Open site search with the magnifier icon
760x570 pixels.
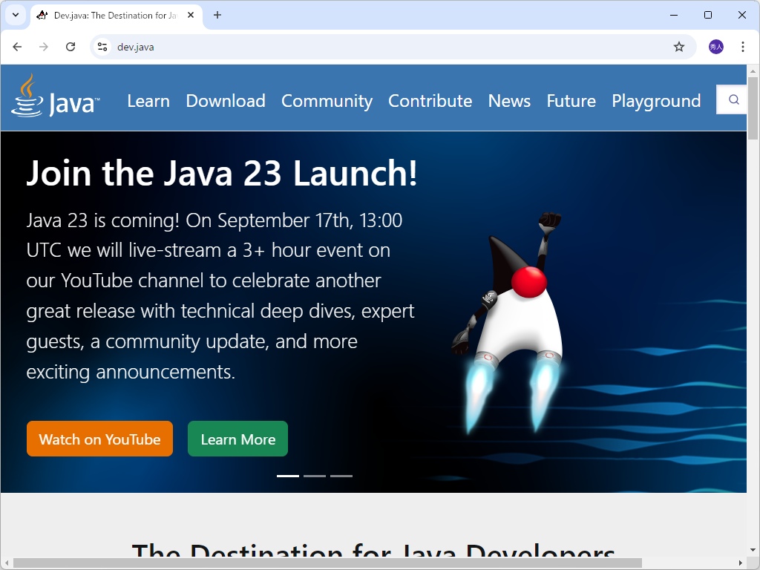733,99
